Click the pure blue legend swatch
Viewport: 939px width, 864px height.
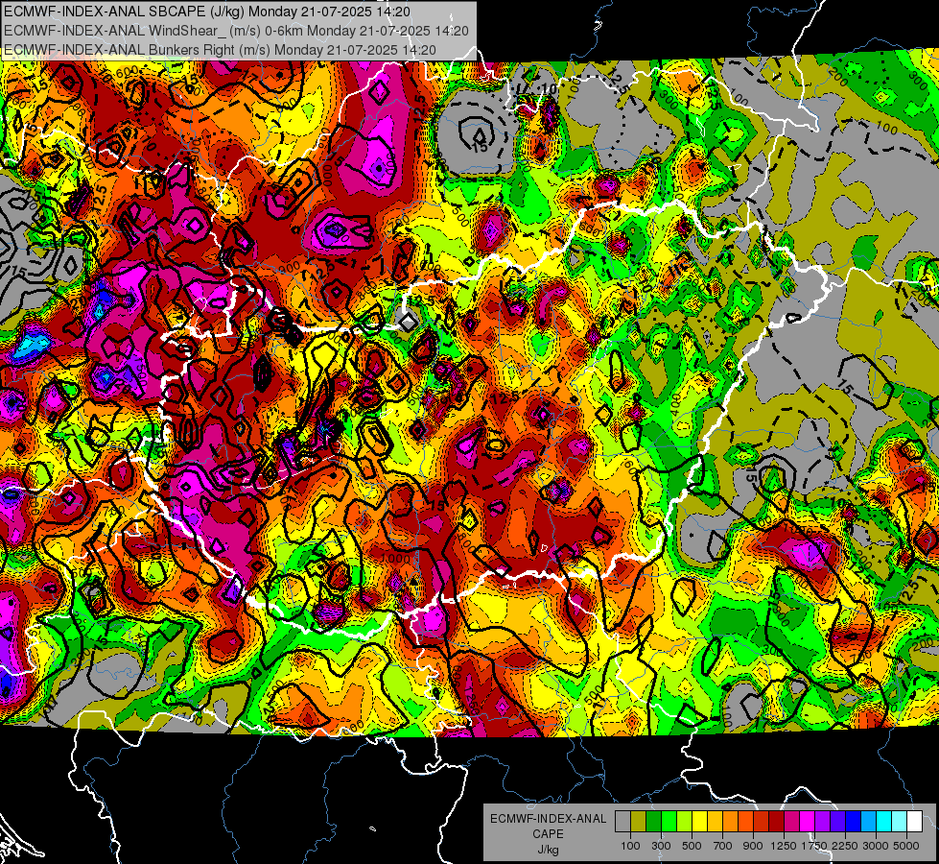point(854,822)
